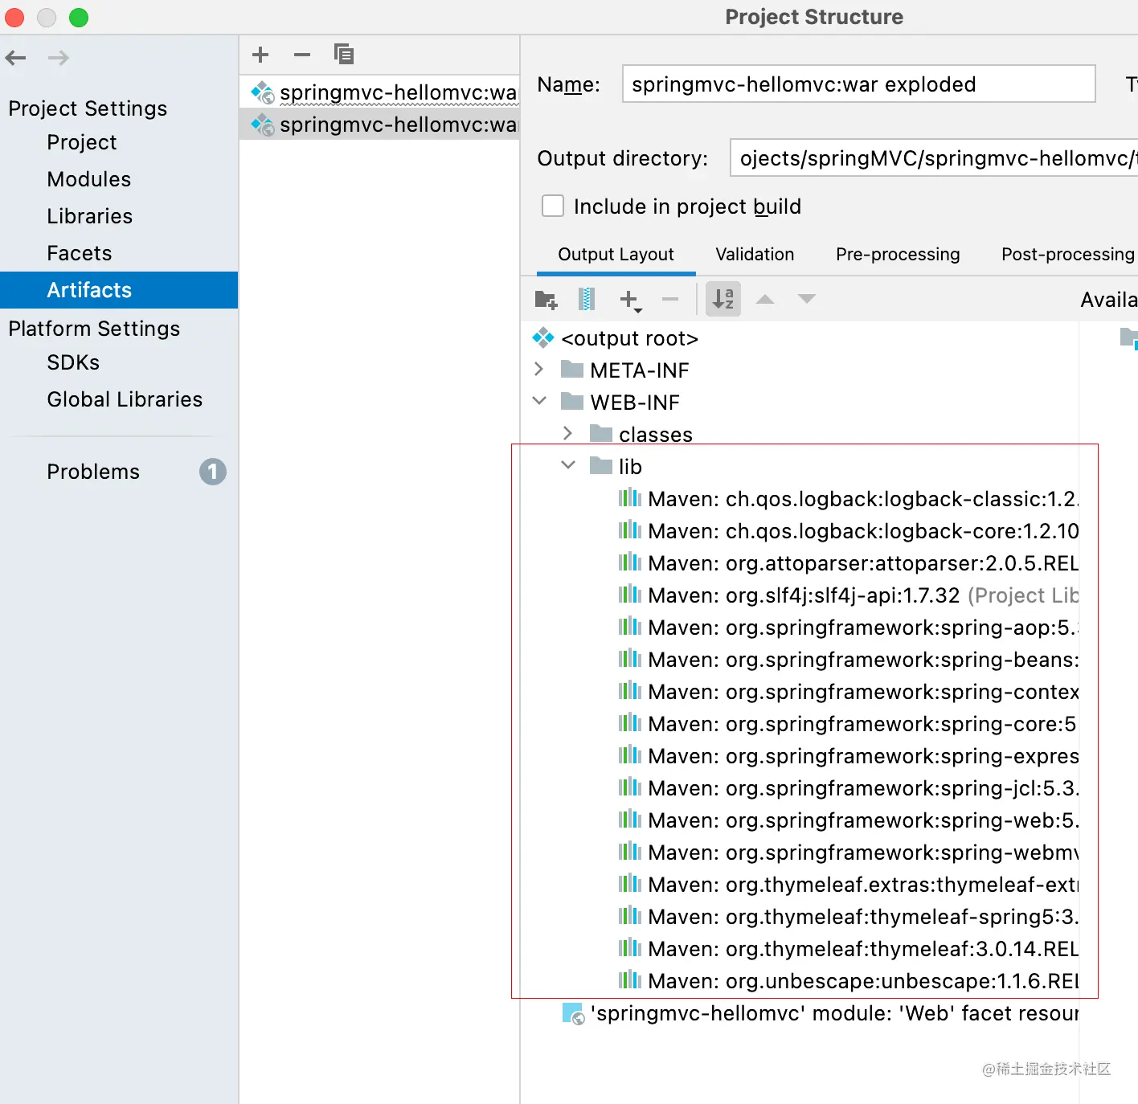Open the Post-processing tab
The image size is (1138, 1104).
tap(1068, 255)
